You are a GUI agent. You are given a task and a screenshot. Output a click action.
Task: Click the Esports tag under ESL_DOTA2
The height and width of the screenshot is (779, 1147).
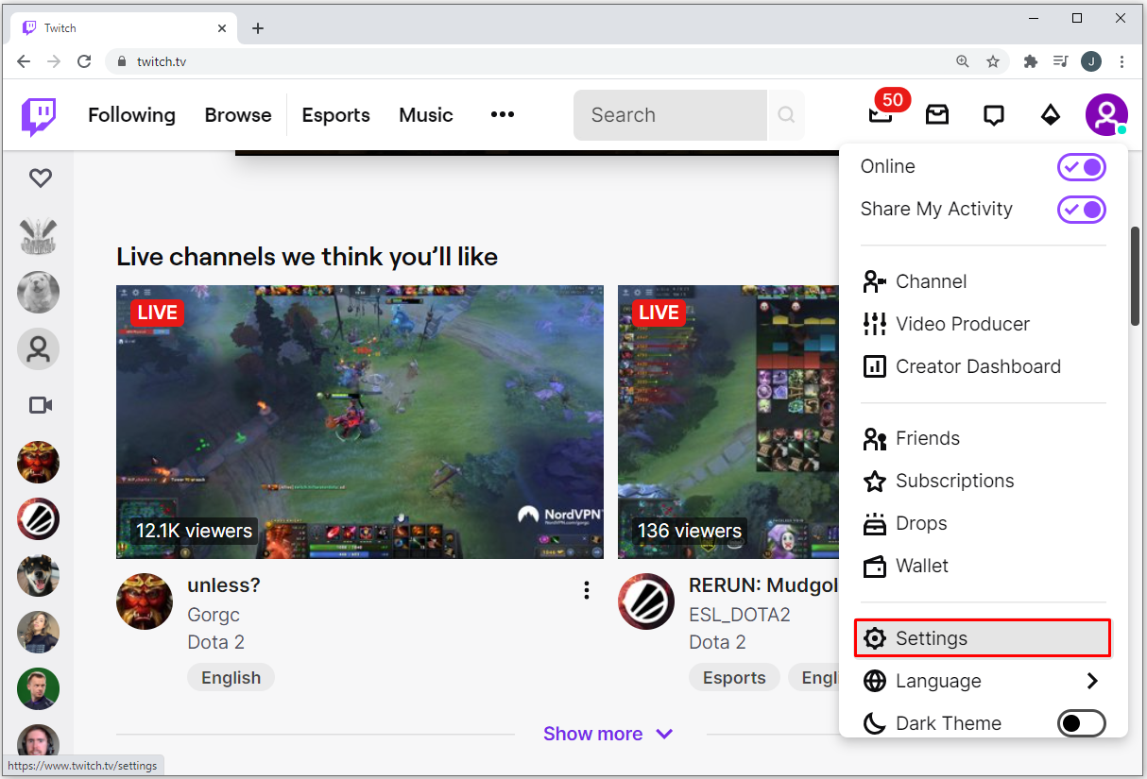(x=734, y=678)
